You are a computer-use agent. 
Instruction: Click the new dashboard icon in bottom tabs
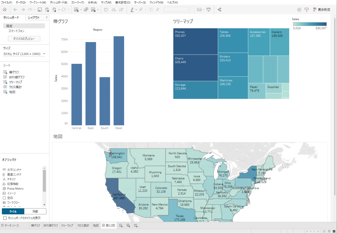point(128,225)
